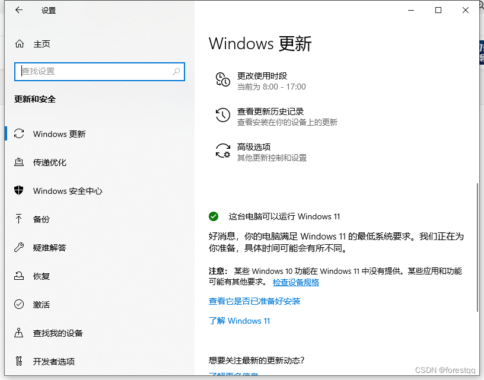484x380 pixels.
Task: Click the 传递优化 delivery icon
Action: (x=19, y=162)
